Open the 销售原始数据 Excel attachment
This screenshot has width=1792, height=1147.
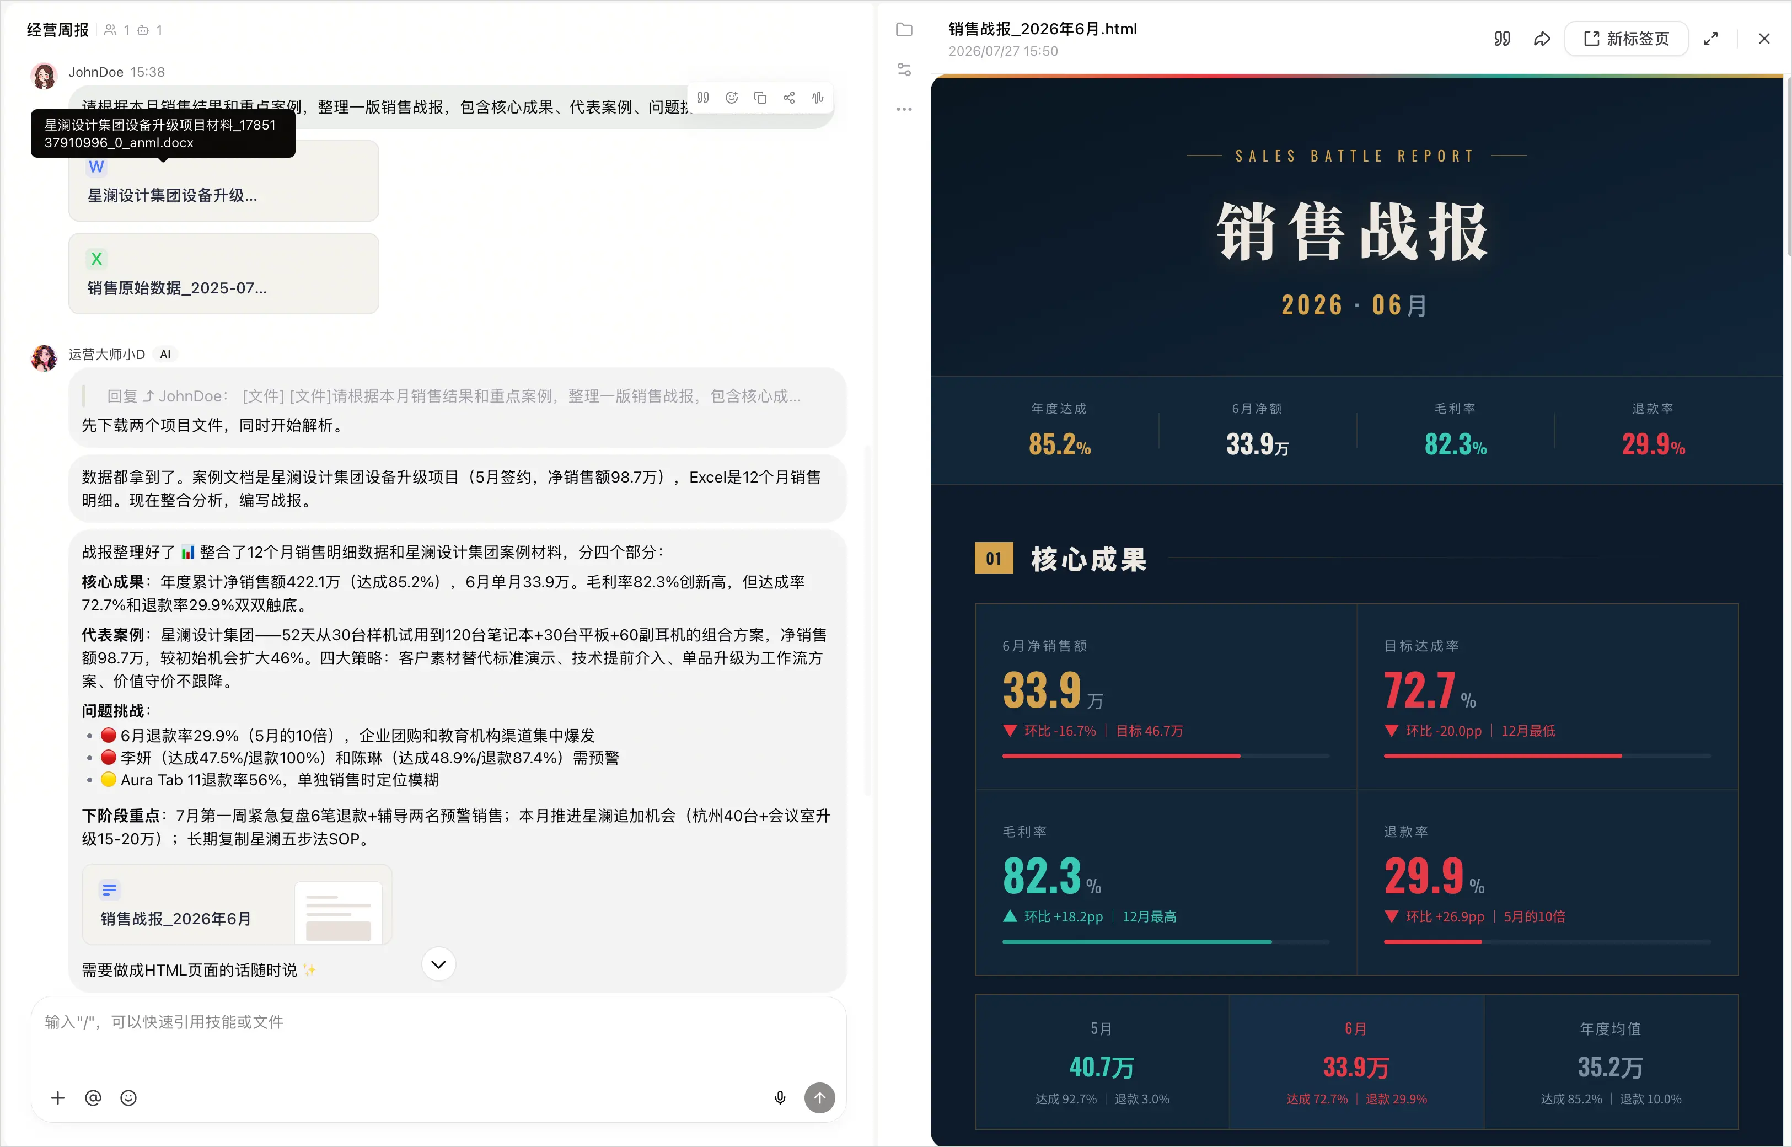(223, 274)
